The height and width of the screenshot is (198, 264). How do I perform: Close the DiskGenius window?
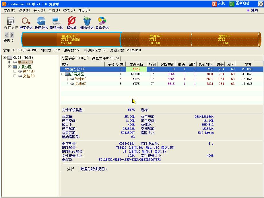pyautogui.click(x=261, y=4)
